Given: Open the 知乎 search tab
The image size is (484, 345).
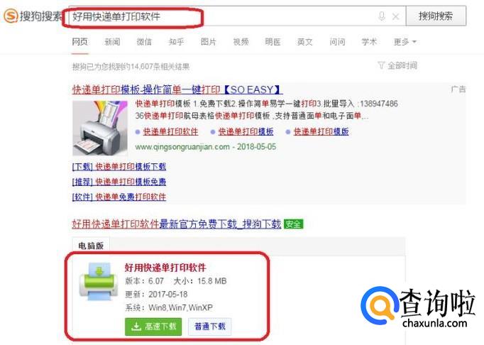Looking at the screenshot, I should [x=176, y=42].
